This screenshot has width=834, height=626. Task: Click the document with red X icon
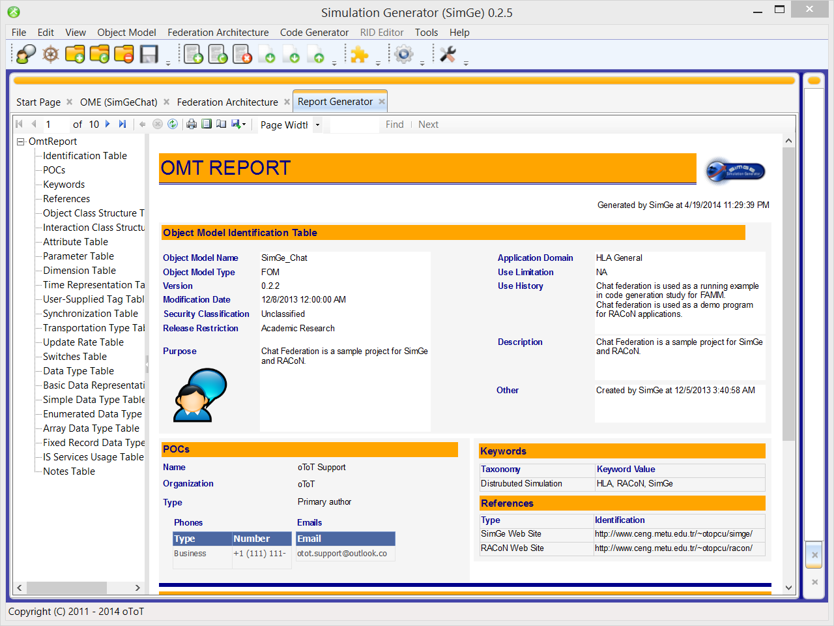click(x=242, y=54)
